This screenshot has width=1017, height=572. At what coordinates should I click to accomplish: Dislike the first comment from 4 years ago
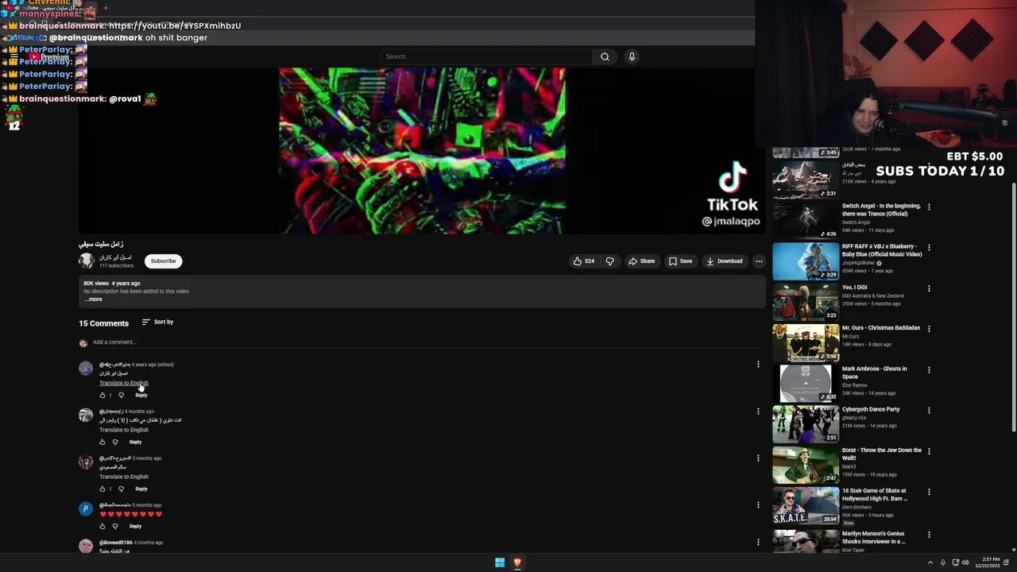point(121,395)
